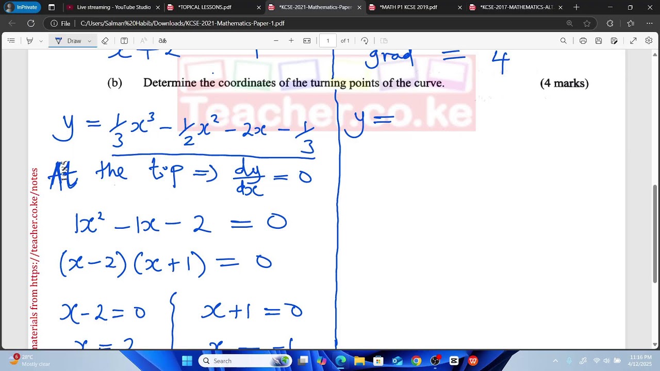Open Task View on taskbar
The image size is (660, 371).
click(x=303, y=361)
